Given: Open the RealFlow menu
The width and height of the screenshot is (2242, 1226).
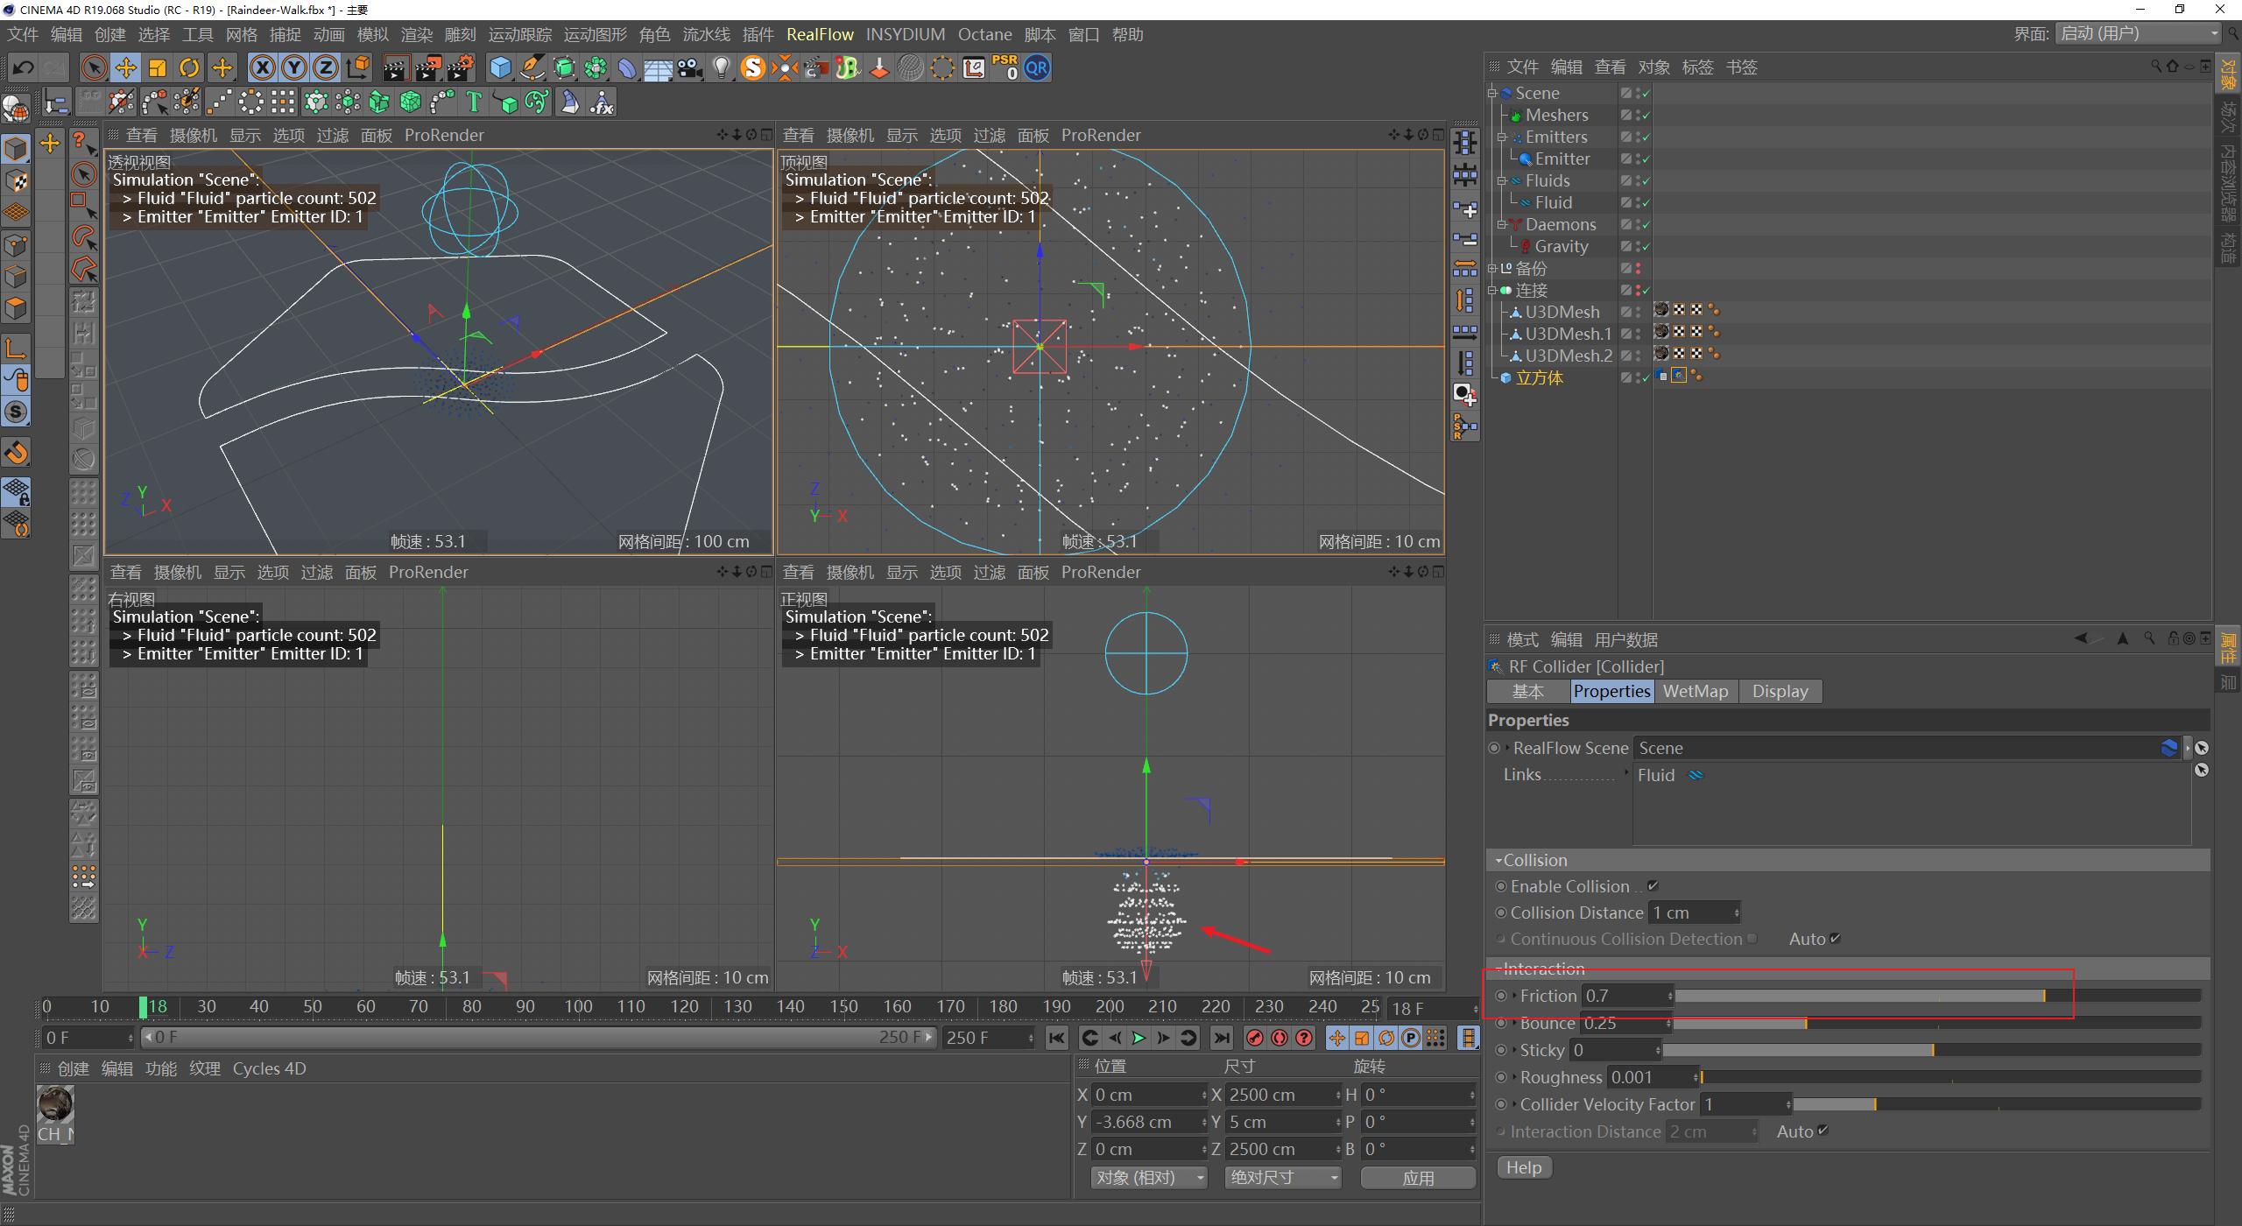Looking at the screenshot, I should click(x=820, y=34).
